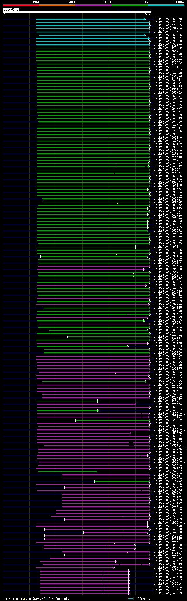Click the UniRef100_B8B2W6 label
Image resolution: width=187 pixels, height=601 pixels.
tap(168, 330)
